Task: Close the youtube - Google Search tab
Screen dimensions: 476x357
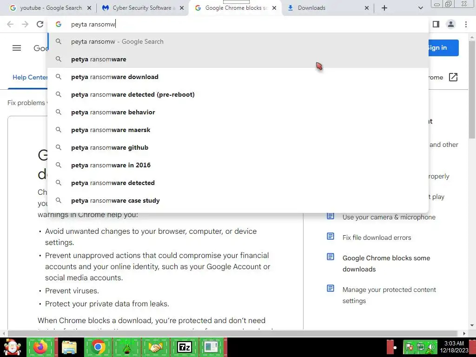Action: click(x=89, y=8)
